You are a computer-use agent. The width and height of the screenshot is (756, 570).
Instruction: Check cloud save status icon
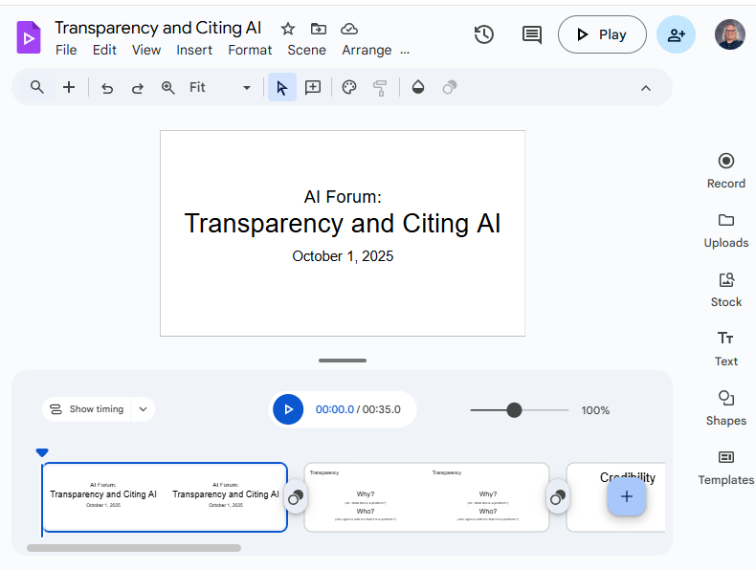[349, 29]
